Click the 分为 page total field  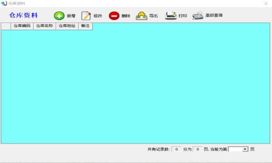[198, 149]
